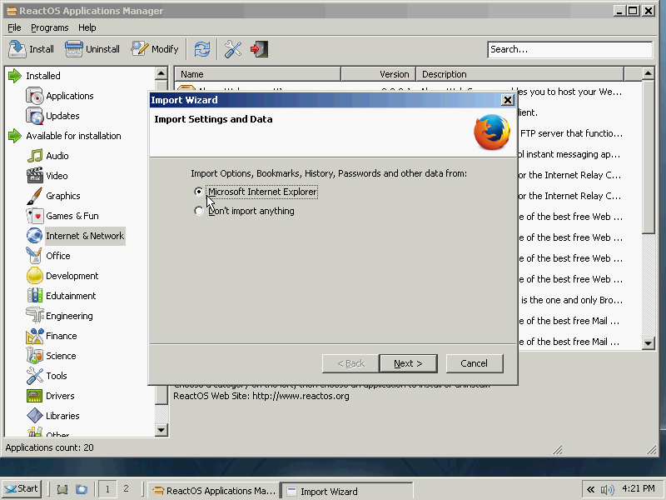Expand the system tray hidden icons arrow

coord(591,490)
